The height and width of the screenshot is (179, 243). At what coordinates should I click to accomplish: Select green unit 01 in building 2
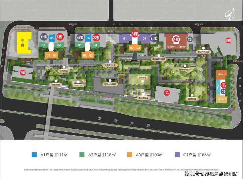(80, 45)
